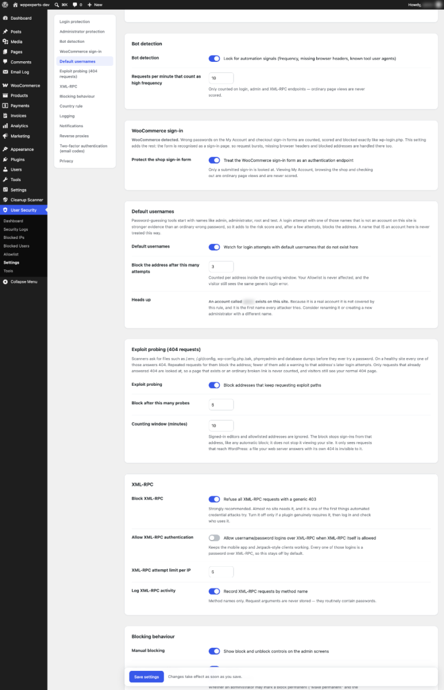The width and height of the screenshot is (444, 690).
Task: Focus Block after this many probes field
Action: pyautogui.click(x=221, y=404)
